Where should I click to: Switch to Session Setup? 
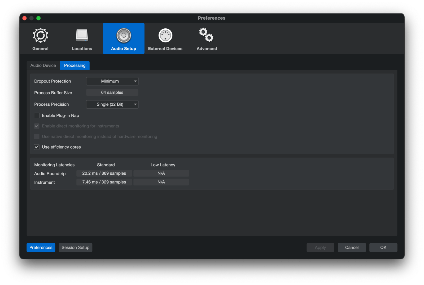[75, 247]
